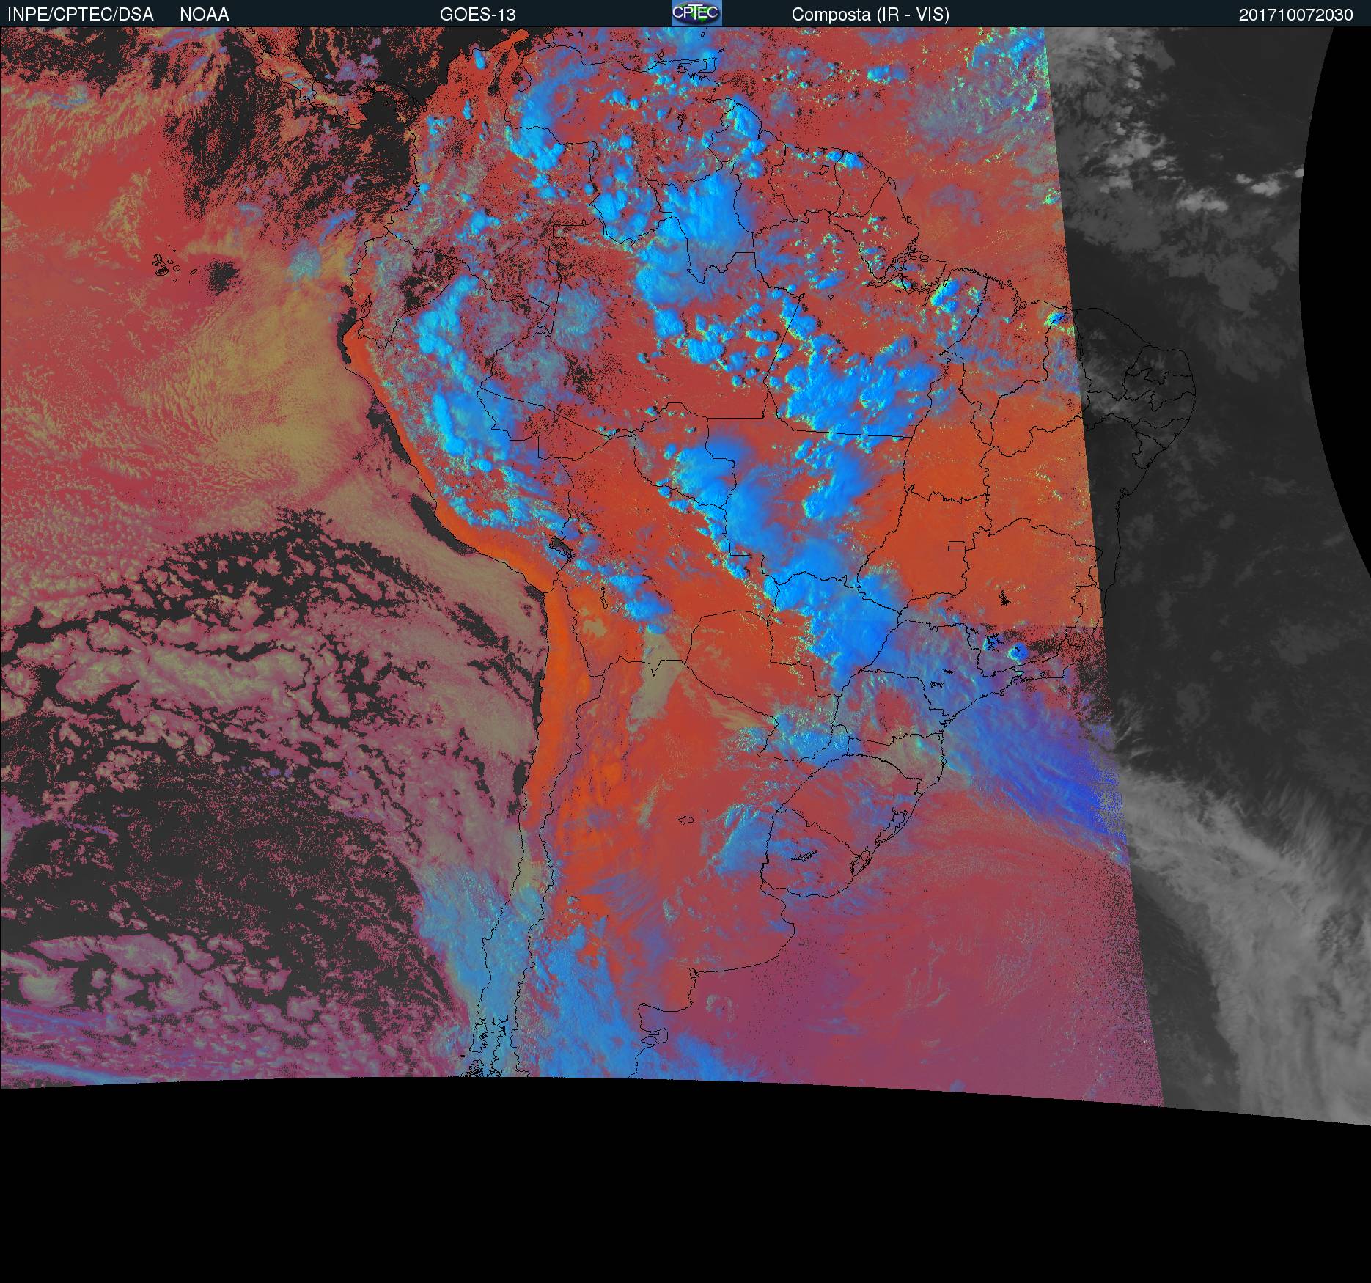
Task: Click the dark reservoir outline inside Uruguay
Action: (x=804, y=854)
